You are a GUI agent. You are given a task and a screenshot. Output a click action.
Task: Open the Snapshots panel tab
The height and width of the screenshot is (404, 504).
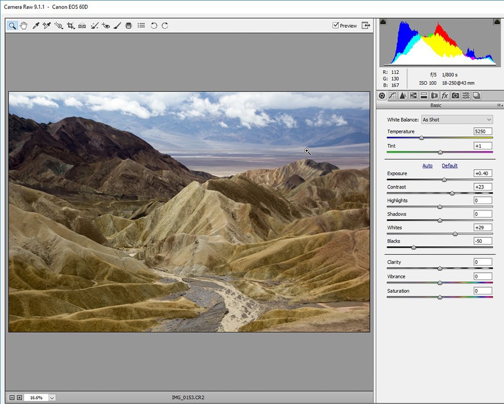pos(476,95)
